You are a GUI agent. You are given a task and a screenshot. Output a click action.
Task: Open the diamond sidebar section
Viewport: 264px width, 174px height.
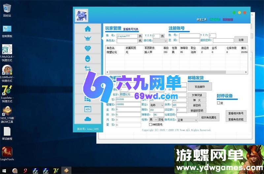pos(88,48)
